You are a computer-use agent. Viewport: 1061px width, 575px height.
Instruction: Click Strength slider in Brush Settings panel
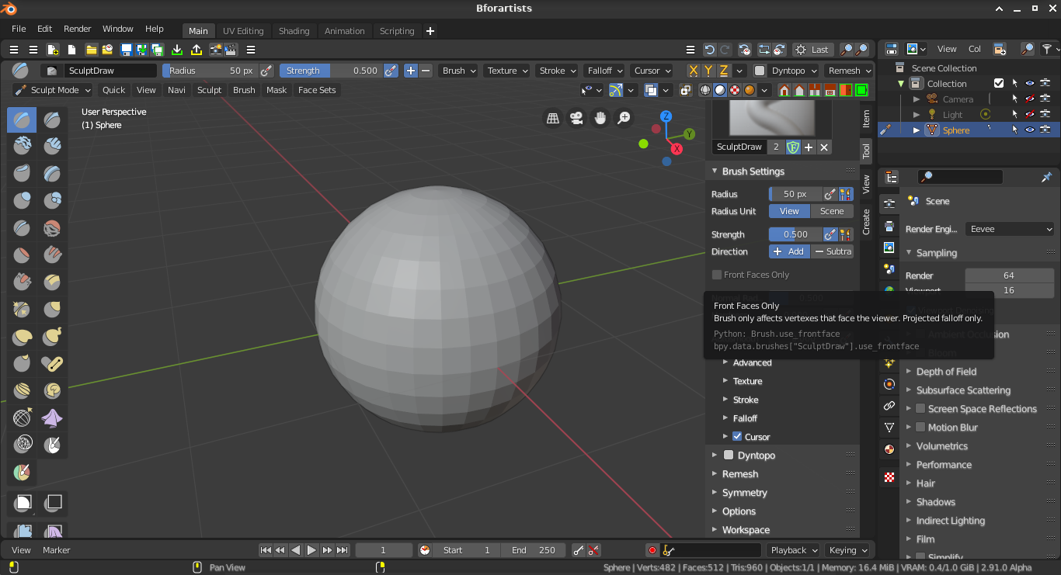(x=795, y=234)
